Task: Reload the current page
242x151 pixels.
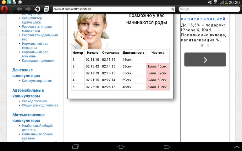Action: click(37, 9)
